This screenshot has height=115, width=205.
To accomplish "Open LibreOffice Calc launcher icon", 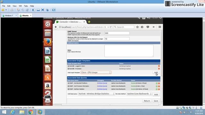I will click(48, 60).
